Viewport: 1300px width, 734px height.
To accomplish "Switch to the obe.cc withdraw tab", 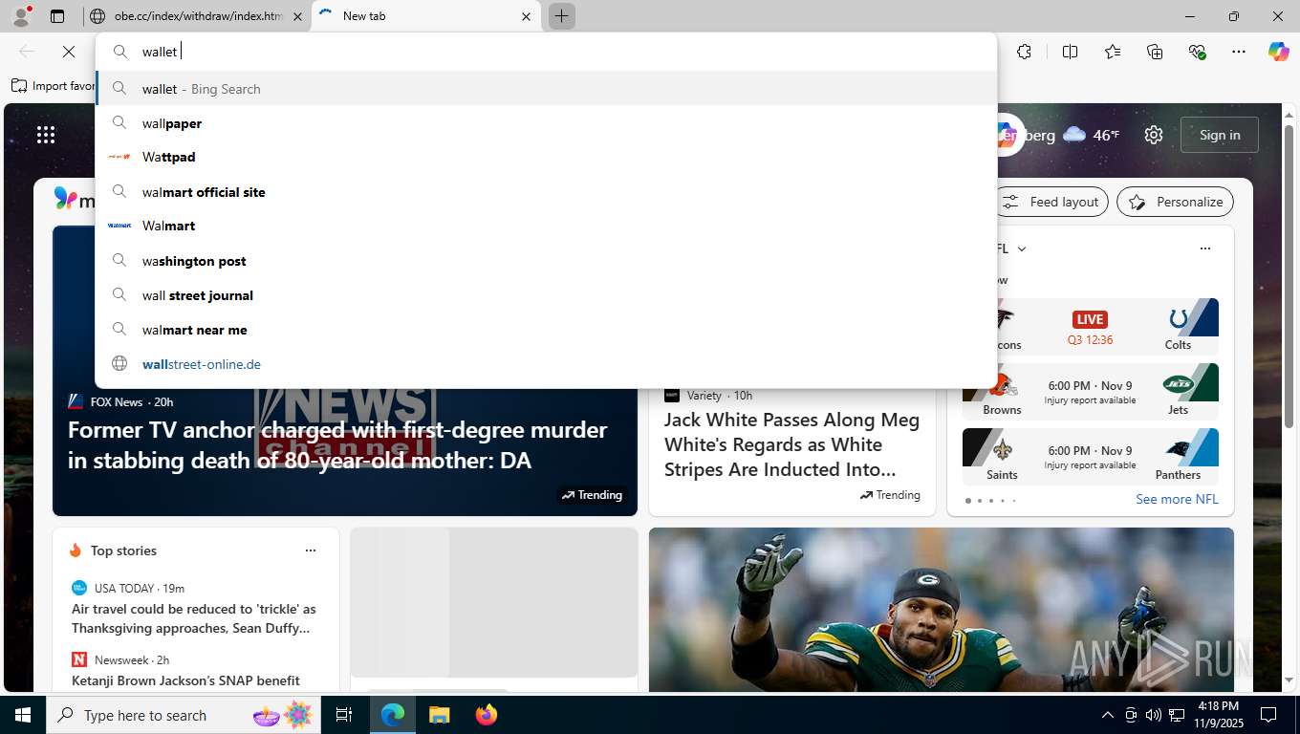I will click(x=196, y=16).
